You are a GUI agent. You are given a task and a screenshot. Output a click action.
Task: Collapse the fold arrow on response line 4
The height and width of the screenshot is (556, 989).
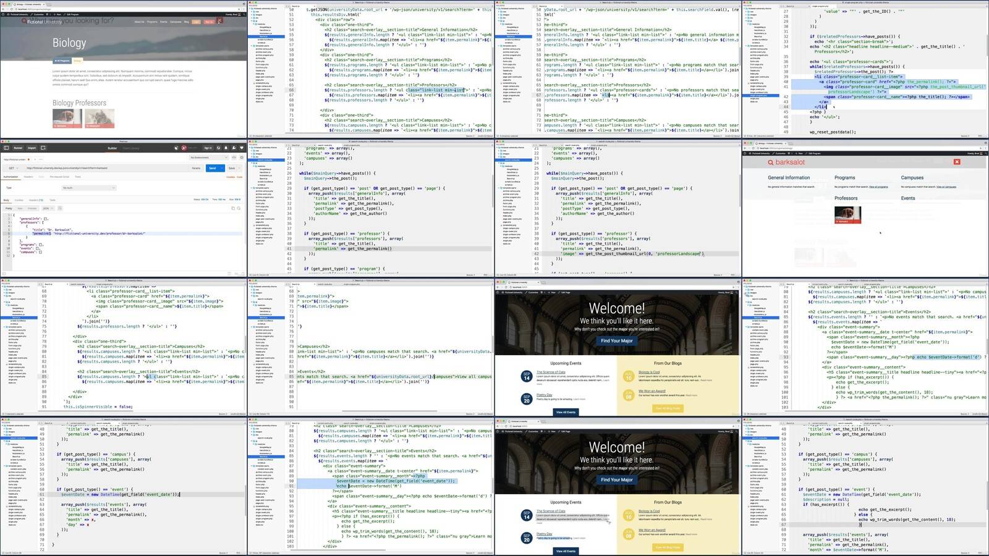(12, 226)
